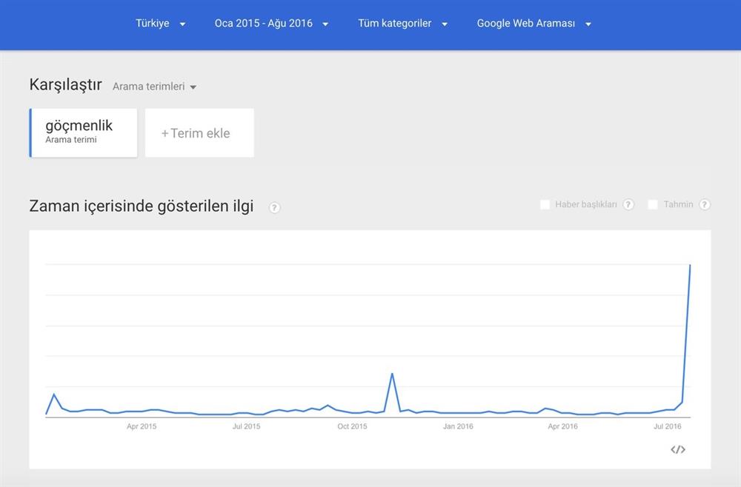Click the arrow on Tüm kategoriler
741x487 pixels.
click(x=445, y=23)
